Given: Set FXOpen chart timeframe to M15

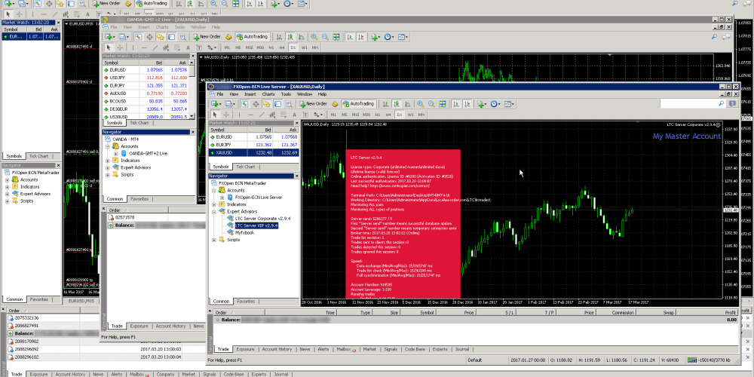Looking at the screenshot, I should point(355,115).
